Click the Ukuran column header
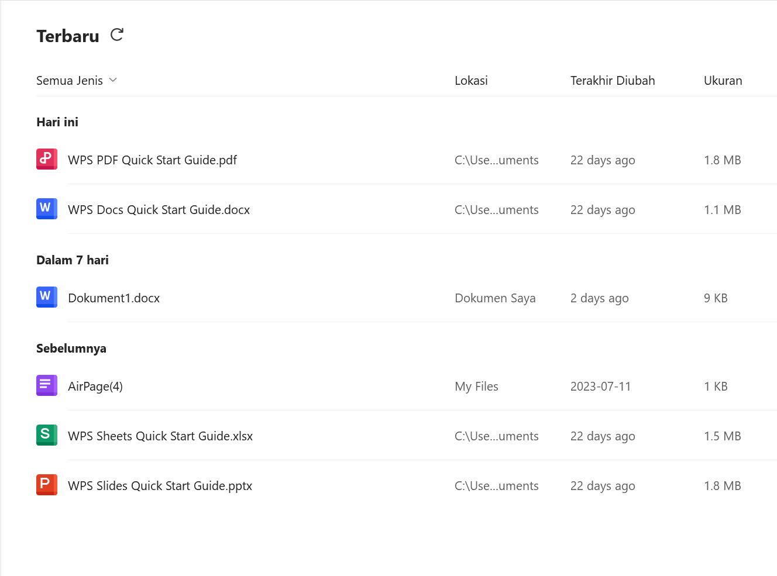This screenshot has height=576, width=777. [723, 81]
